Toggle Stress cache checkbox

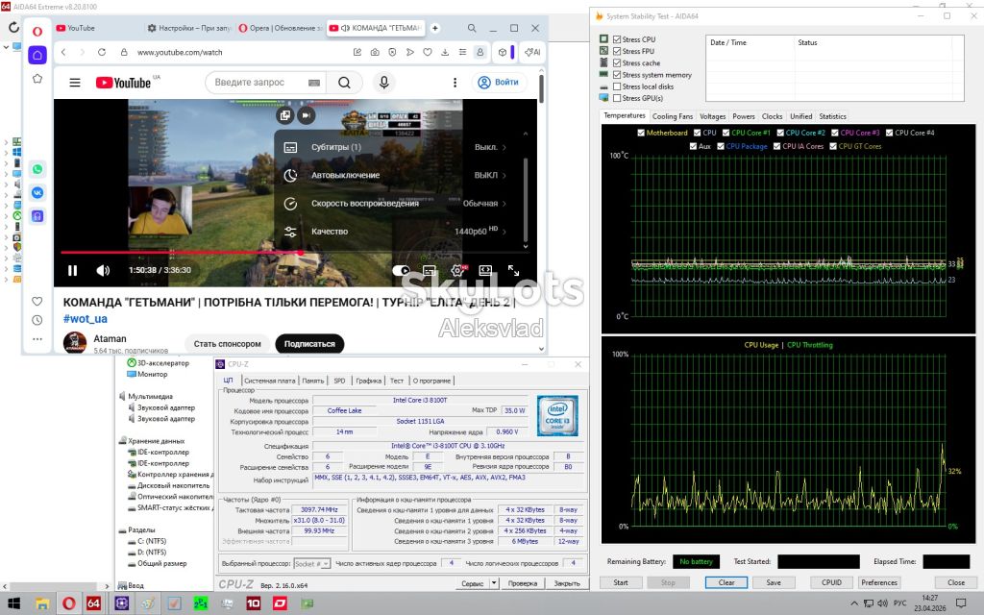[x=617, y=62]
